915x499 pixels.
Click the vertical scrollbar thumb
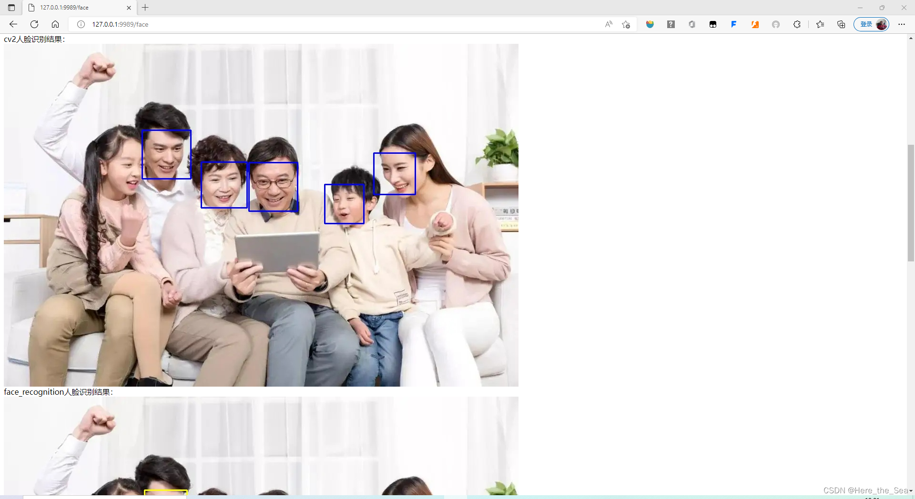pyautogui.click(x=911, y=203)
